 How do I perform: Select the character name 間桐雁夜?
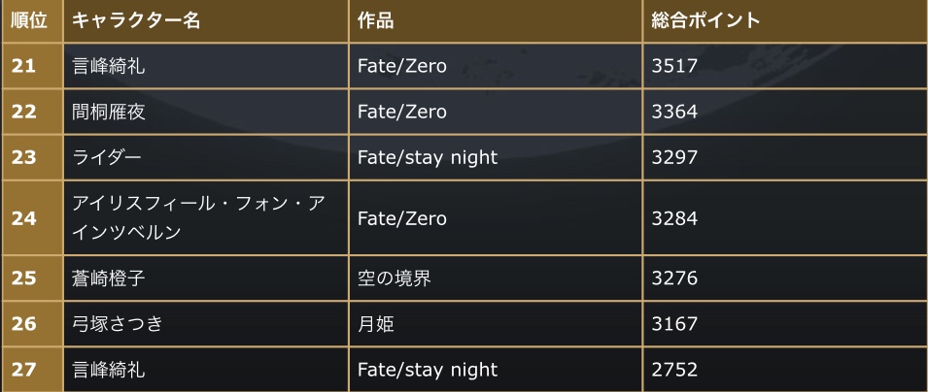click(x=110, y=112)
